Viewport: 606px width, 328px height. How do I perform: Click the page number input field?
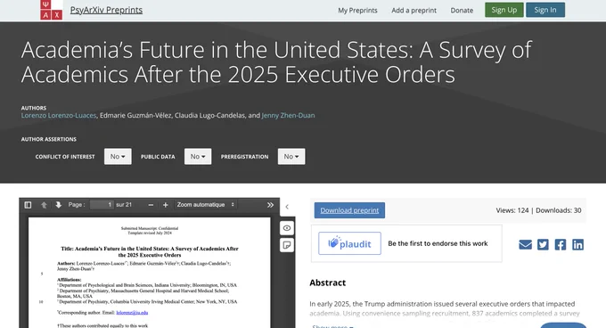click(x=102, y=205)
